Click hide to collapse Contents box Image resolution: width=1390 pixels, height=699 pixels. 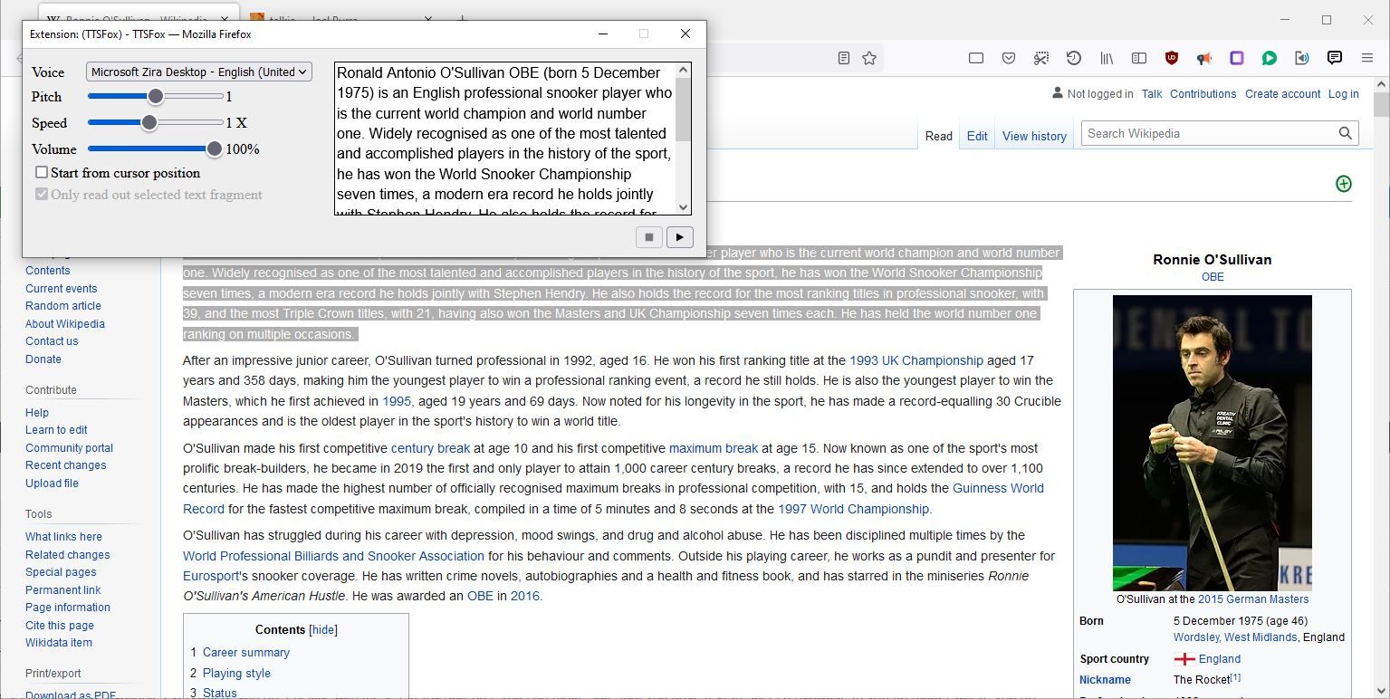point(322,630)
